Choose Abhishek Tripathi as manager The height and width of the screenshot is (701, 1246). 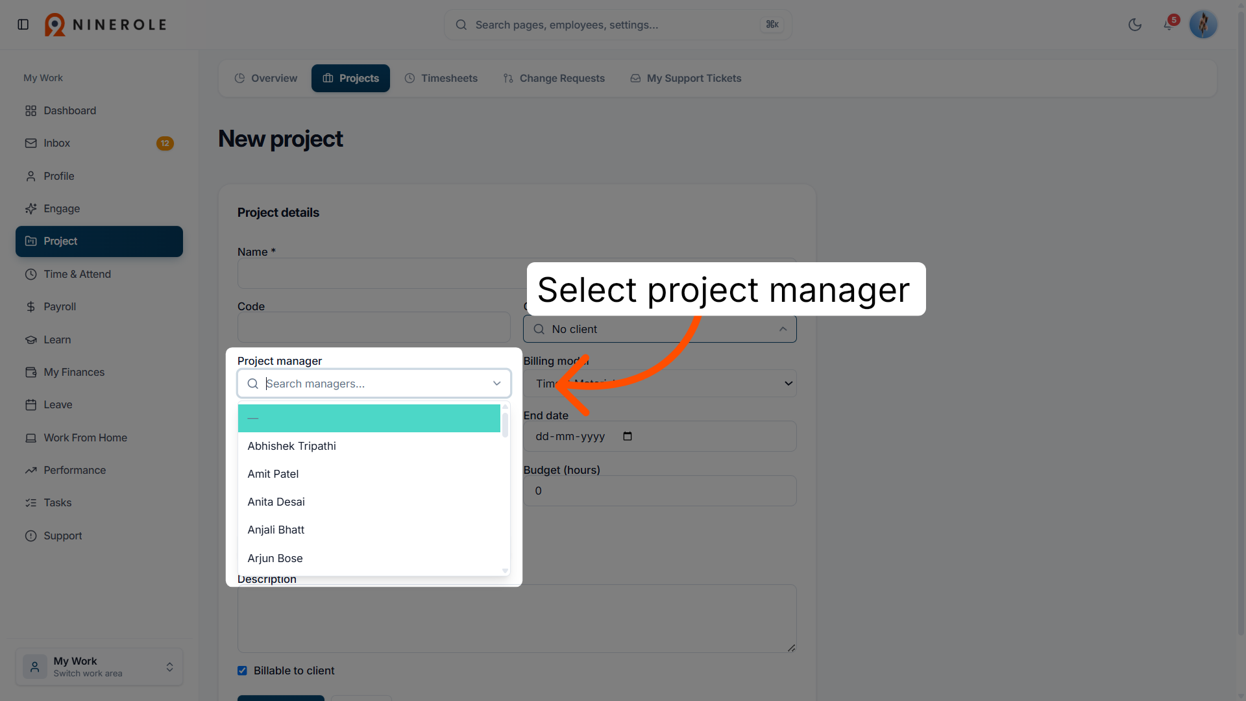[369, 447]
